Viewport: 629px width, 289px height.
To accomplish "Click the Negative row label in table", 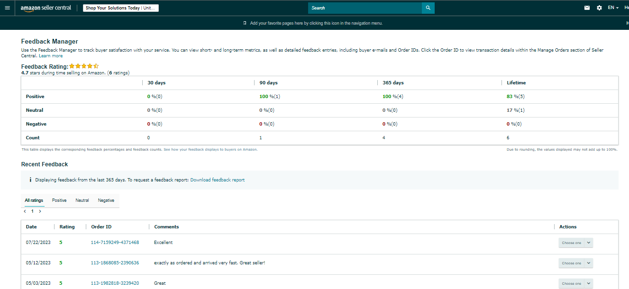I will tap(36, 124).
